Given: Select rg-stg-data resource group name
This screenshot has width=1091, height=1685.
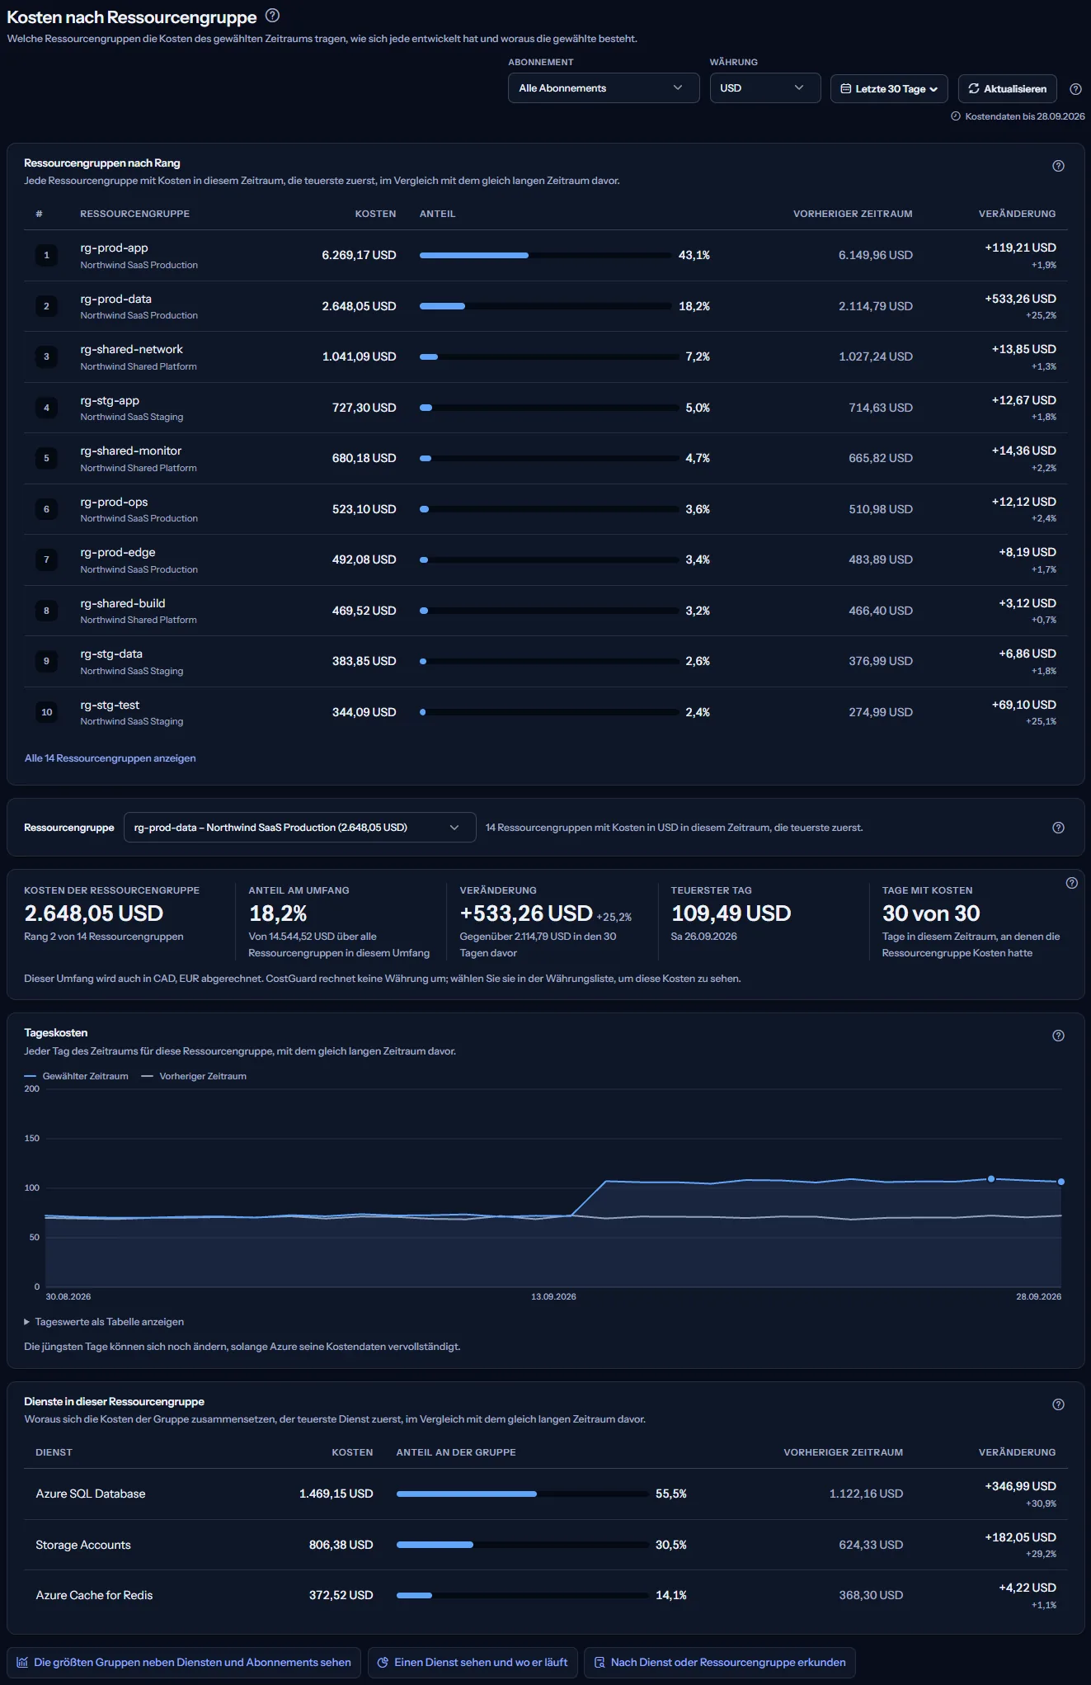Looking at the screenshot, I should click(x=111, y=654).
